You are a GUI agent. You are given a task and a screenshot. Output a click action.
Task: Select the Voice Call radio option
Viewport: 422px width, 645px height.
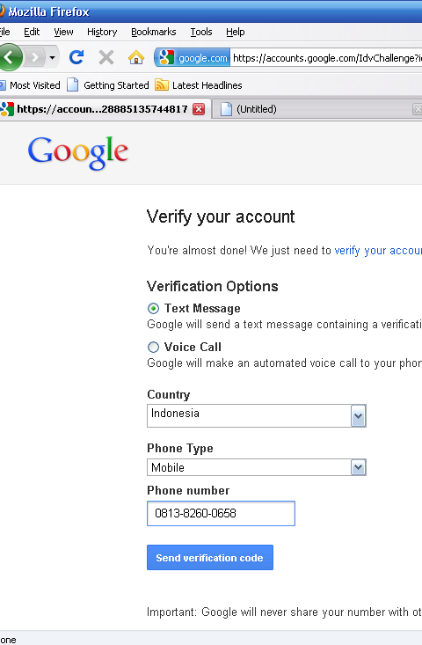point(153,347)
